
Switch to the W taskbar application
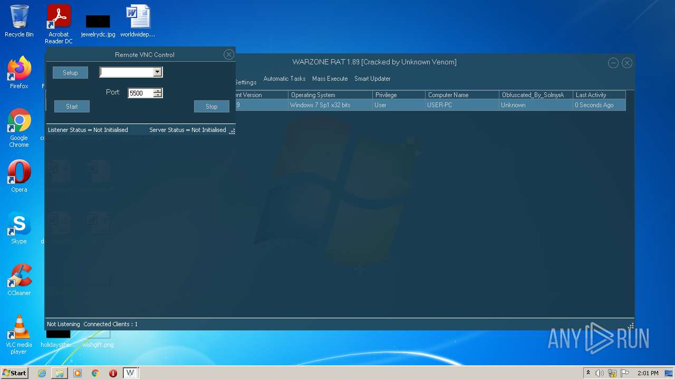point(130,373)
